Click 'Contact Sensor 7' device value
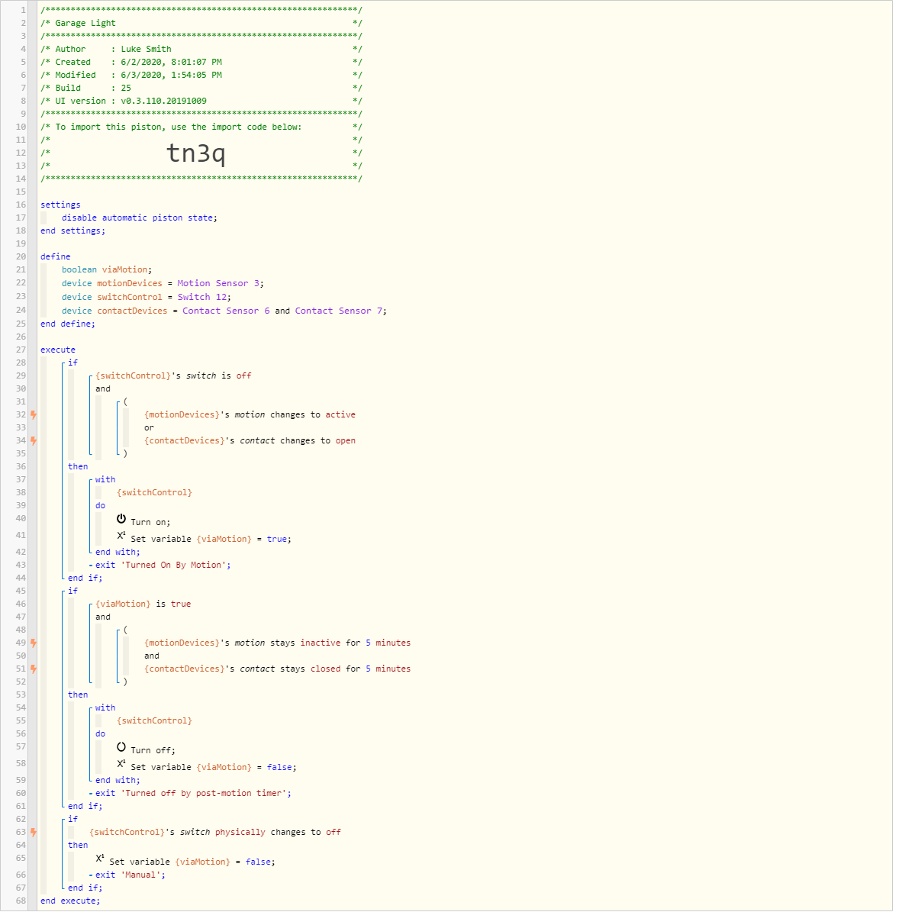899x912 pixels. (338, 311)
